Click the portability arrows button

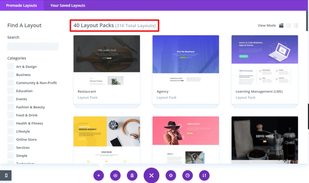204,175
